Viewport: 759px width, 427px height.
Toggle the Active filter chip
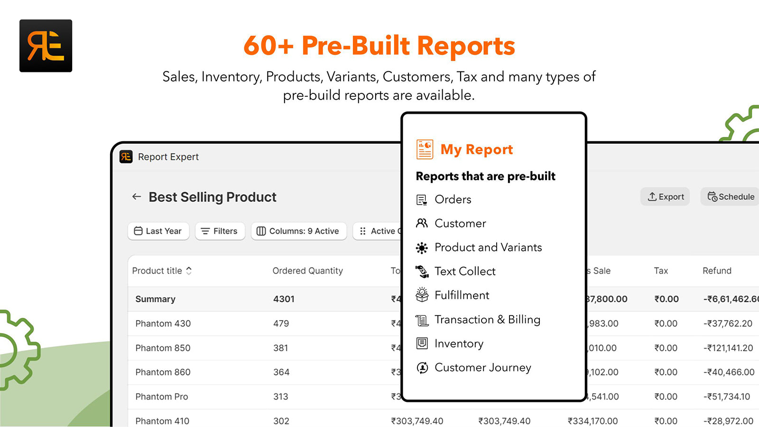382,231
